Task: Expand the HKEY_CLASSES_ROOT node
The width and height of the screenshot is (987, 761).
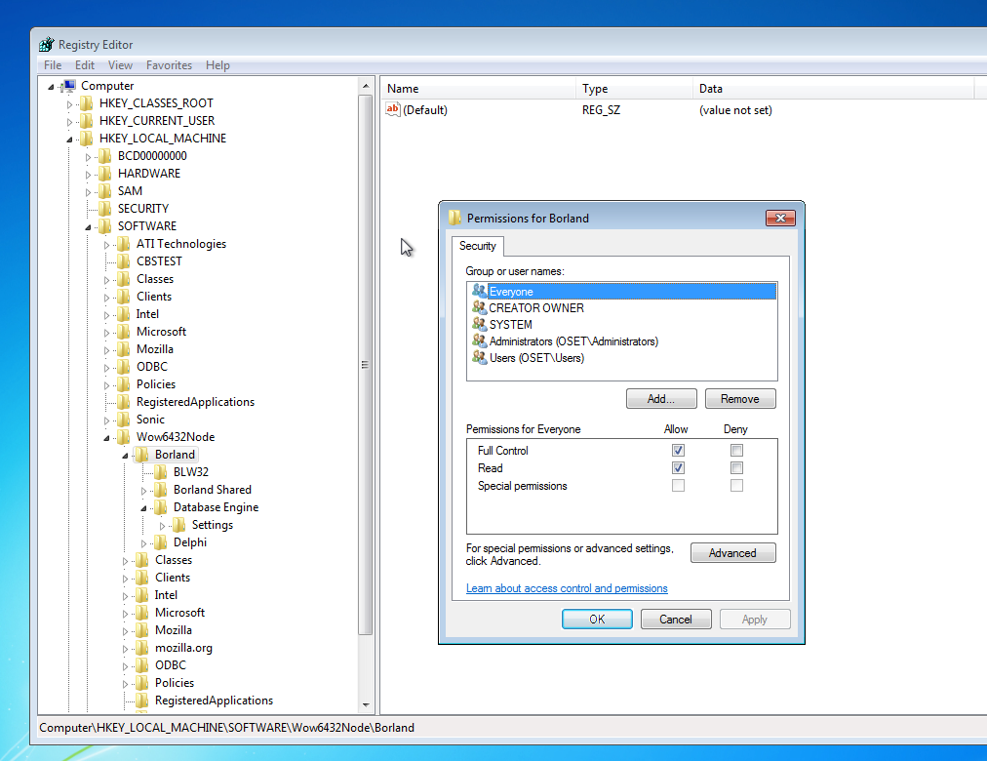Action: (x=69, y=104)
